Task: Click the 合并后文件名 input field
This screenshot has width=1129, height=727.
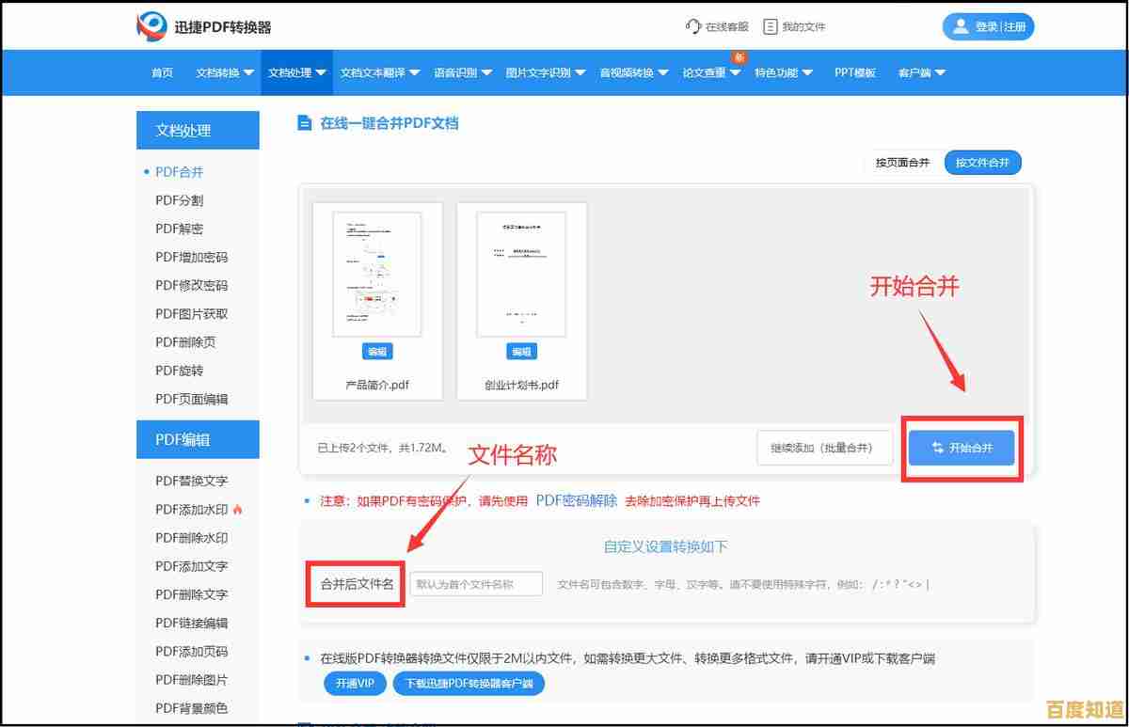Action: click(x=476, y=583)
